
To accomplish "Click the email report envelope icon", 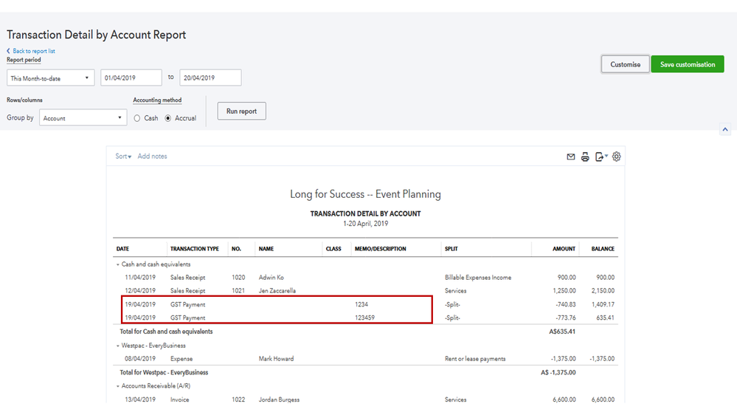I will [570, 157].
